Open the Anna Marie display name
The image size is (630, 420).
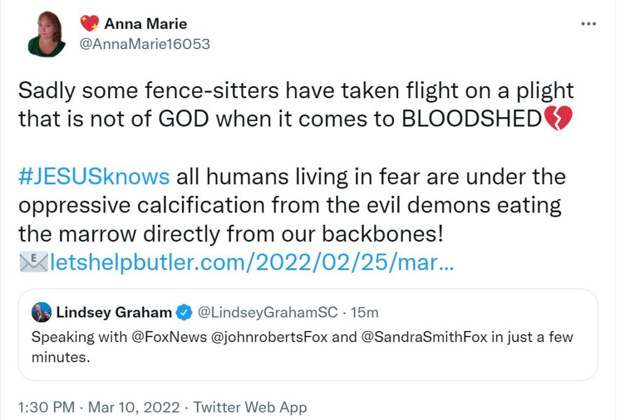coord(146,24)
